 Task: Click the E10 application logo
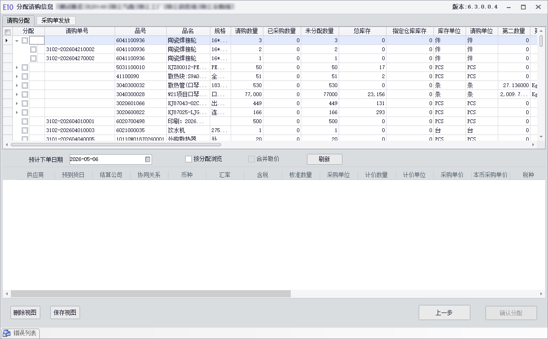tap(8, 7)
